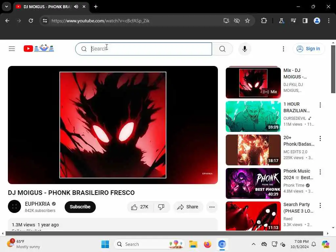
Task: Reload the page
Action: (31, 21)
